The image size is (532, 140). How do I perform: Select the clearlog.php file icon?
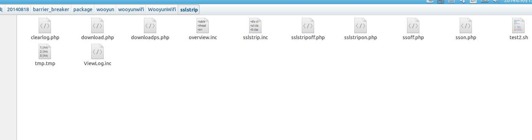[45, 26]
